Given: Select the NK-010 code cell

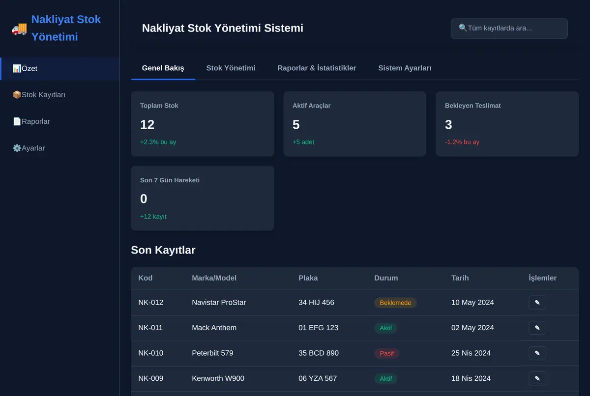Looking at the screenshot, I should point(150,353).
